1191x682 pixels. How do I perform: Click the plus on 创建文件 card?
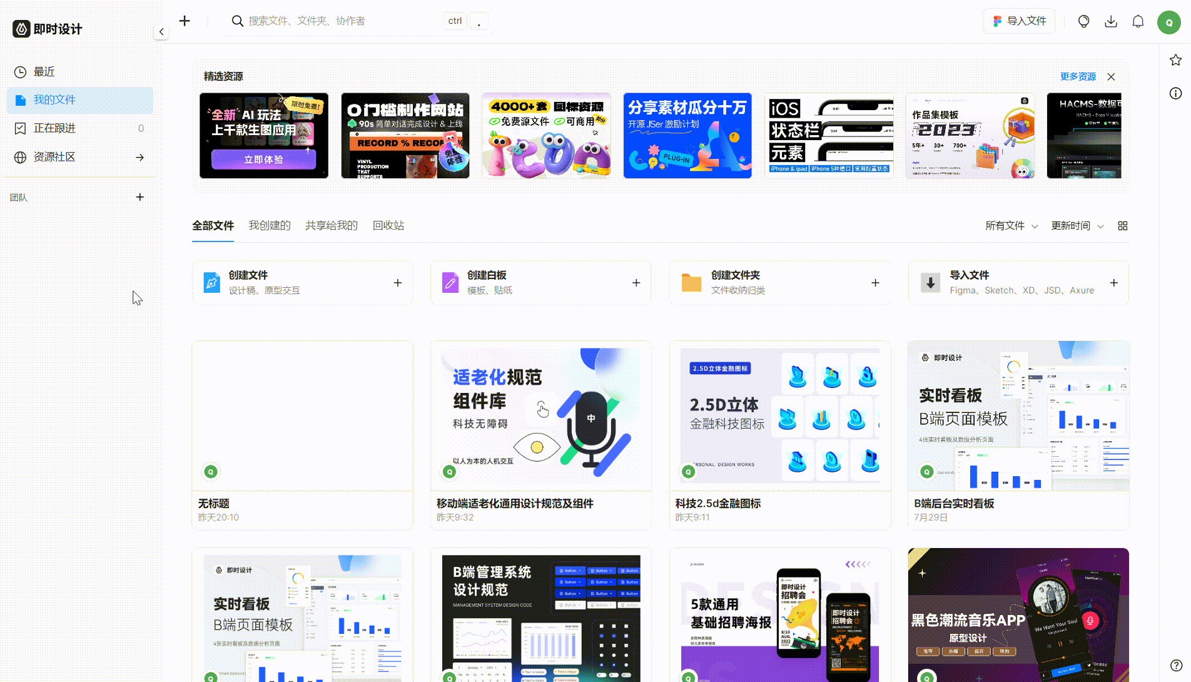398,283
